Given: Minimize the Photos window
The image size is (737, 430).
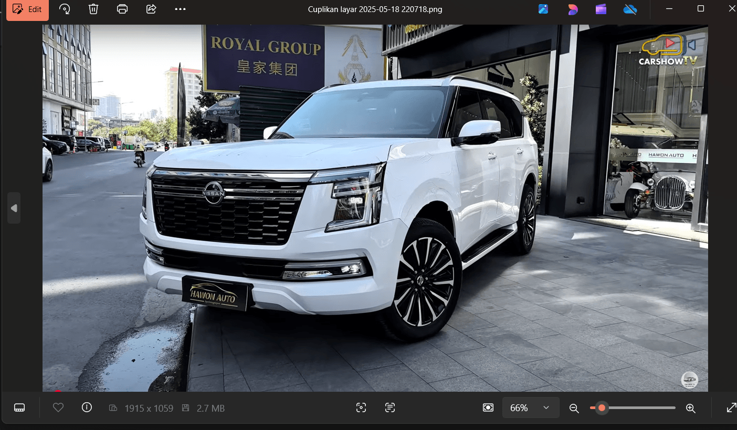Looking at the screenshot, I should [x=669, y=9].
